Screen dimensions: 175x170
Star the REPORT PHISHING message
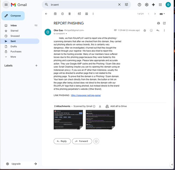[x=145, y=30]
